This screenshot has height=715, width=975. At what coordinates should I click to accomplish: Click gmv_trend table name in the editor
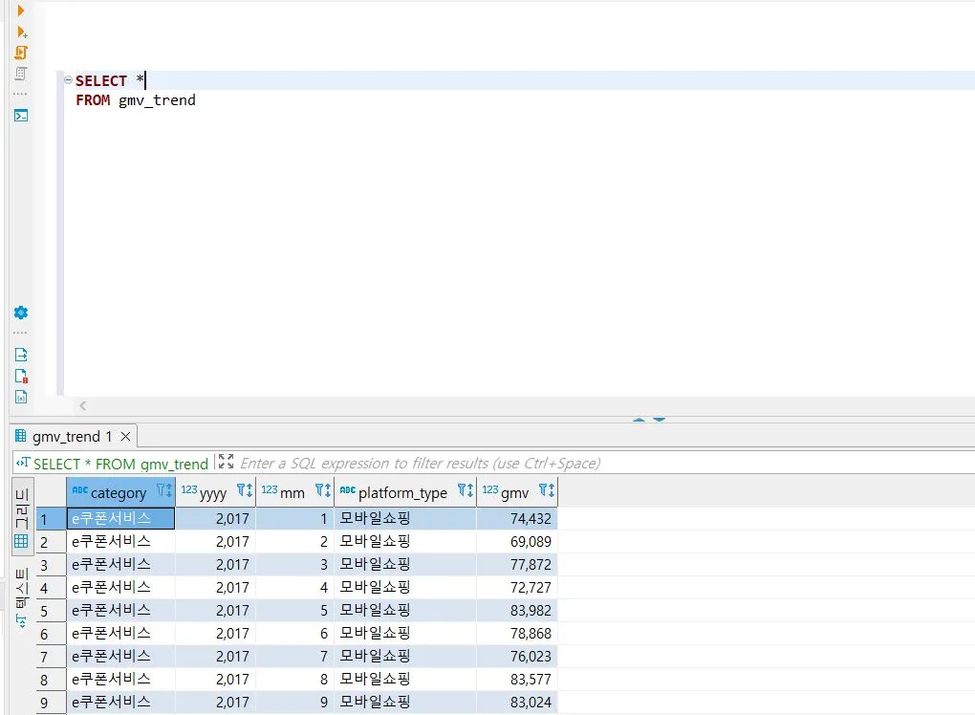pyautogui.click(x=157, y=100)
